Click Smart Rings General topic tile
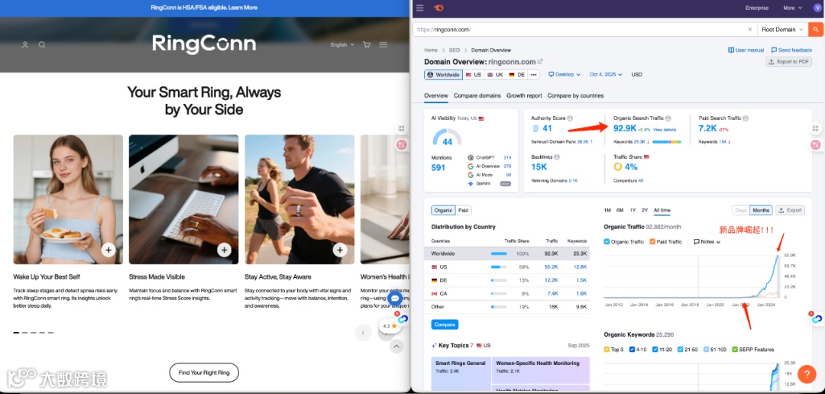The image size is (825, 394). tap(461, 374)
